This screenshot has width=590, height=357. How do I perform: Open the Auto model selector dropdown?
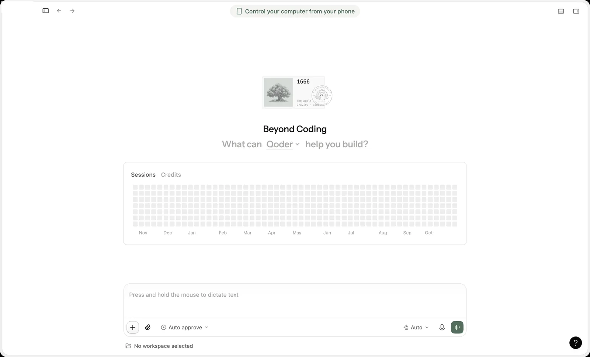coord(416,327)
